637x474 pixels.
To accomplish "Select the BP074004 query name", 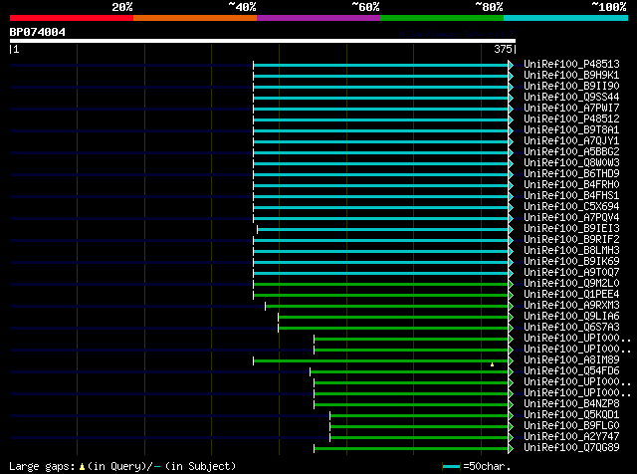I will (x=38, y=32).
